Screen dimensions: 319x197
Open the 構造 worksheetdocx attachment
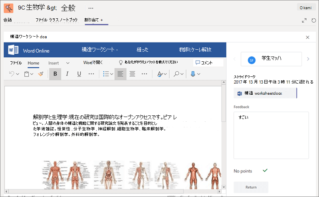point(265,93)
